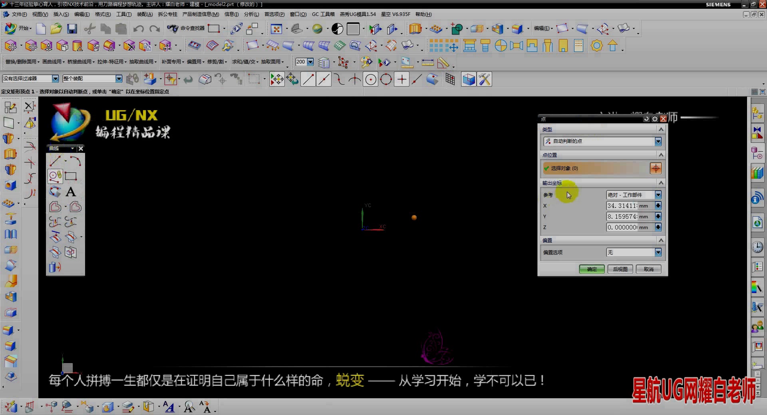The height and width of the screenshot is (415, 767).
Task: Open the 插入(S) menu
Action: (61, 14)
